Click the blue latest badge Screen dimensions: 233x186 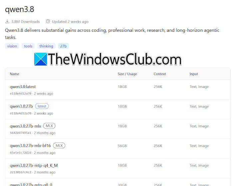click(42, 106)
